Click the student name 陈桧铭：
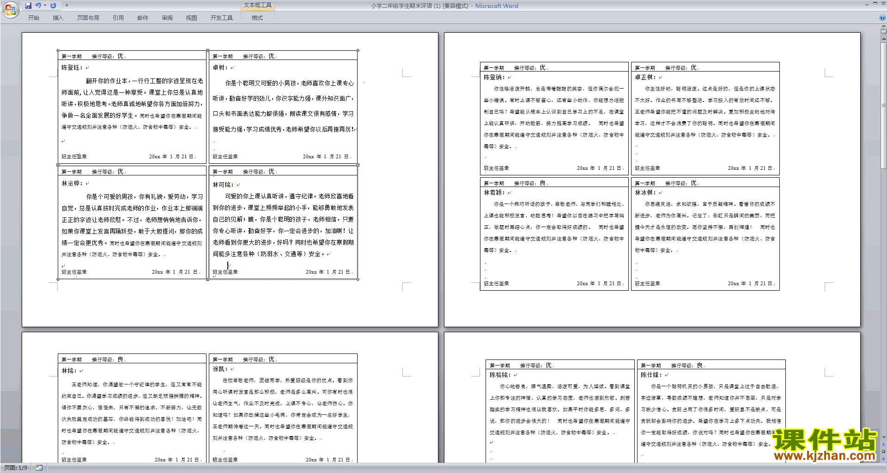 pyautogui.click(x=500, y=375)
